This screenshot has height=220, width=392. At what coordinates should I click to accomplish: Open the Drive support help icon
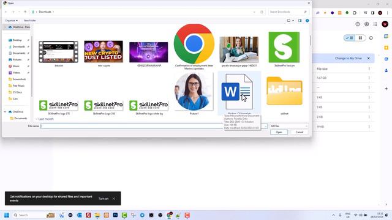click(x=358, y=24)
